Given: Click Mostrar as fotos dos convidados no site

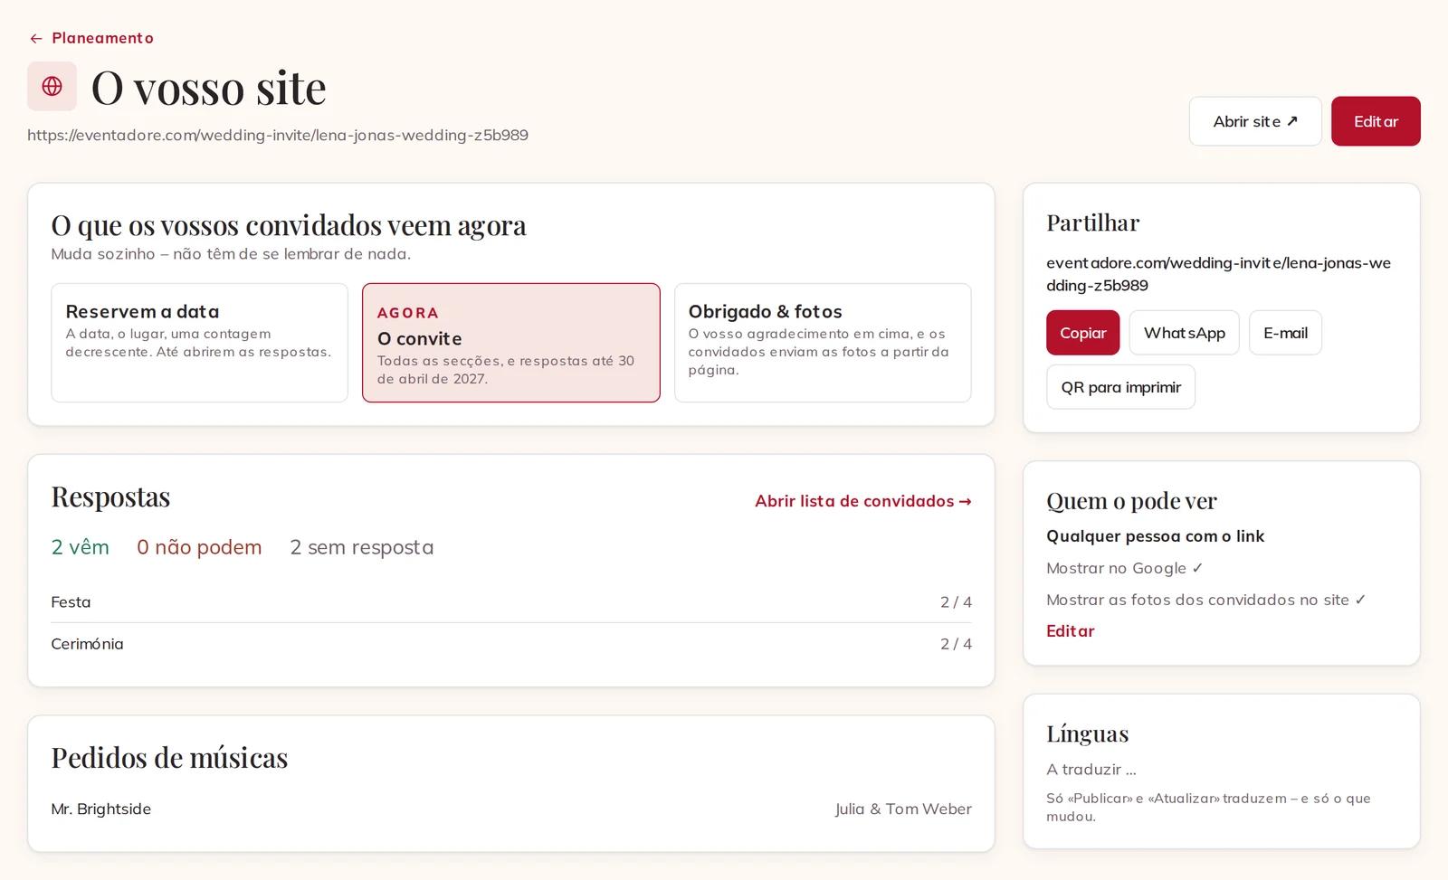Looking at the screenshot, I should click(x=1206, y=600).
